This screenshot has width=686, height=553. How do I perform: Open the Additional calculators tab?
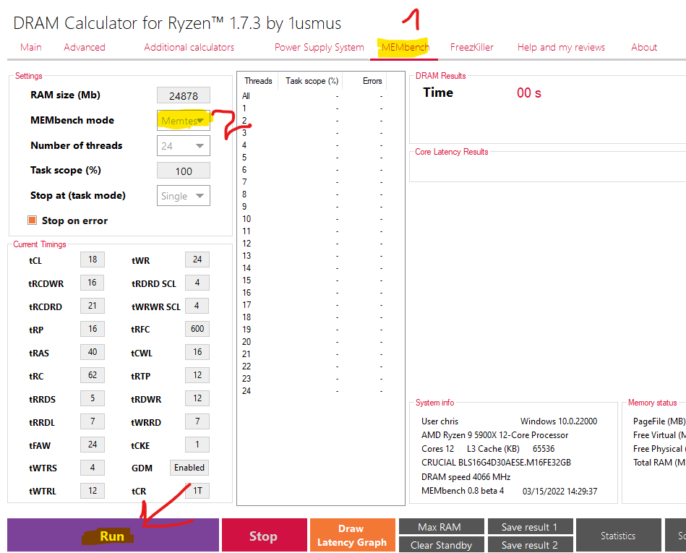189,47
